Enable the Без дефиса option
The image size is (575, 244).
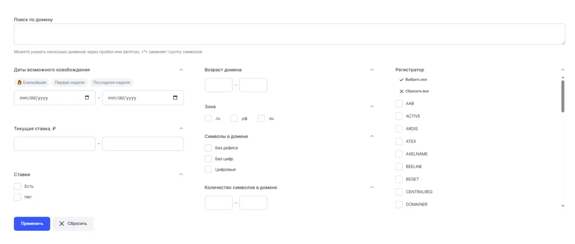coord(208,147)
